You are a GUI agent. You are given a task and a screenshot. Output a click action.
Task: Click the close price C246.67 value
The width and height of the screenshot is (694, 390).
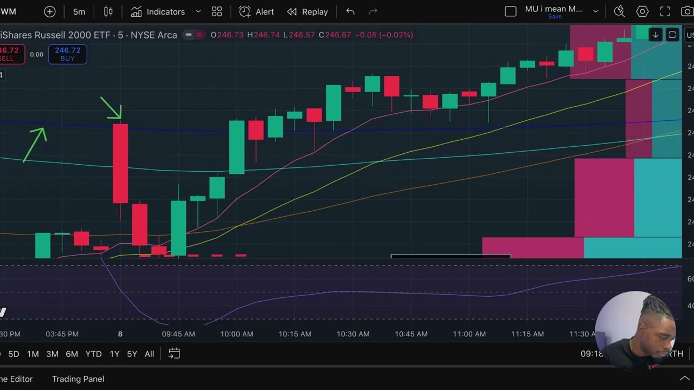[335, 35]
